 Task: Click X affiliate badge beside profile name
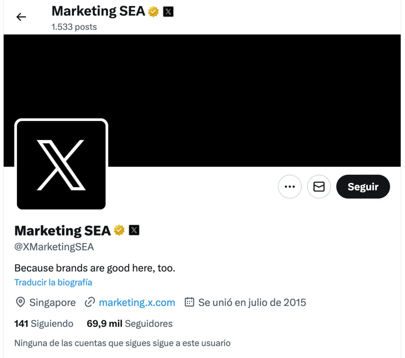[134, 230]
